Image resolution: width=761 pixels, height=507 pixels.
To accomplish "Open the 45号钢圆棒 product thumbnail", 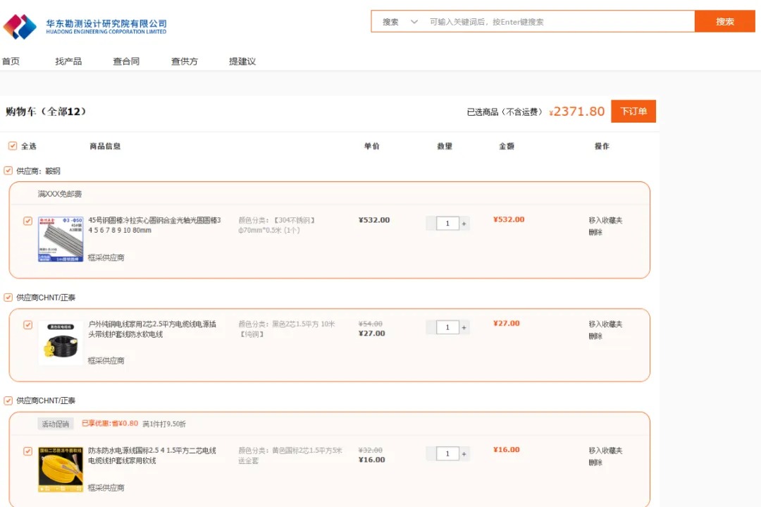I will (x=61, y=239).
